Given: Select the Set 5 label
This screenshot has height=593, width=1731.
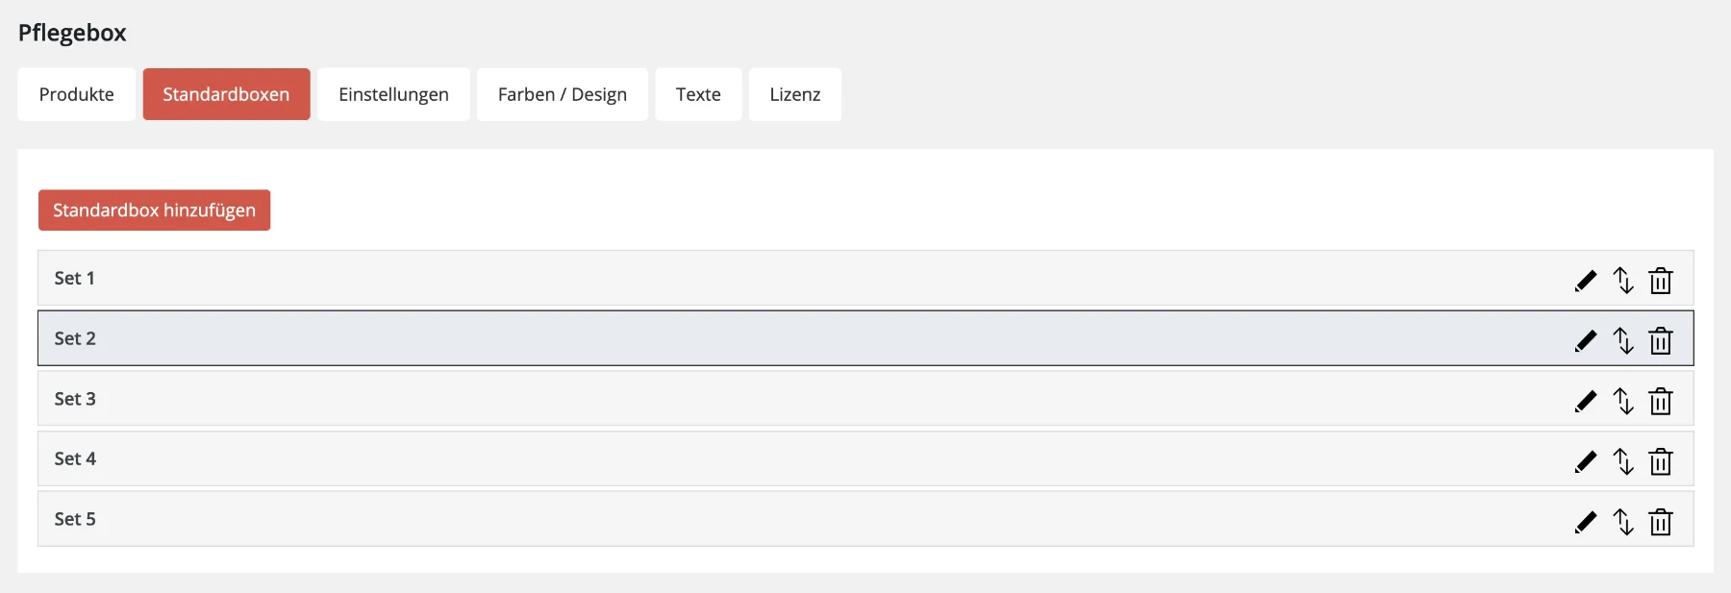Looking at the screenshot, I should (75, 519).
